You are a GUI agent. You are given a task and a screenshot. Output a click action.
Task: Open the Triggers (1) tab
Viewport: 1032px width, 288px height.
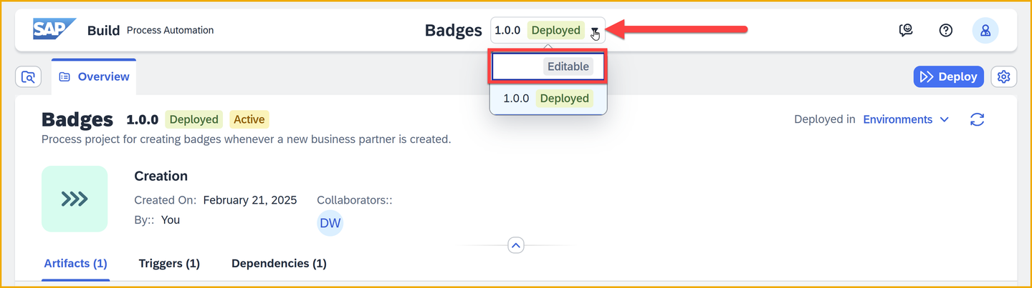point(169,264)
